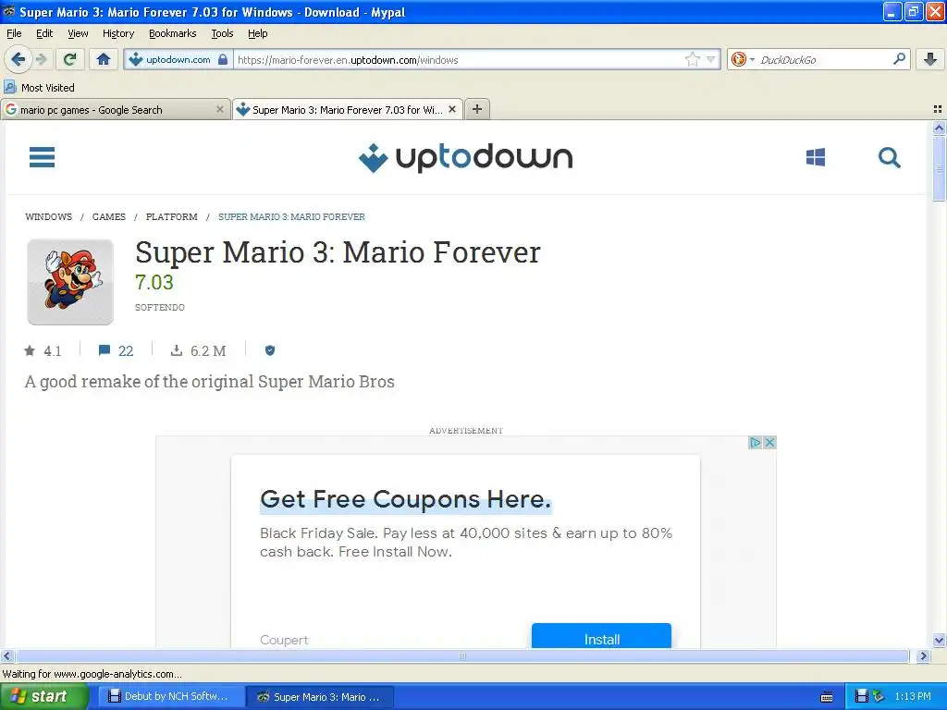Click the SOFTENDO developer link
Image resolution: width=947 pixels, height=710 pixels.
coord(159,307)
